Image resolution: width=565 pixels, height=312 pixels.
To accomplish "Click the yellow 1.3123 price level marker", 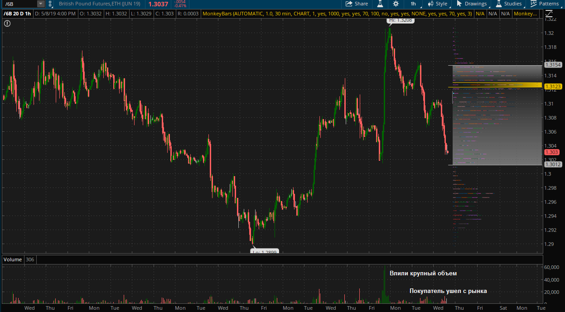I will tap(553, 86).
